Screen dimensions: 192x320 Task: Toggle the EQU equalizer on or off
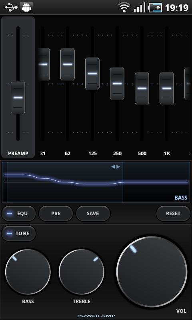18,214
